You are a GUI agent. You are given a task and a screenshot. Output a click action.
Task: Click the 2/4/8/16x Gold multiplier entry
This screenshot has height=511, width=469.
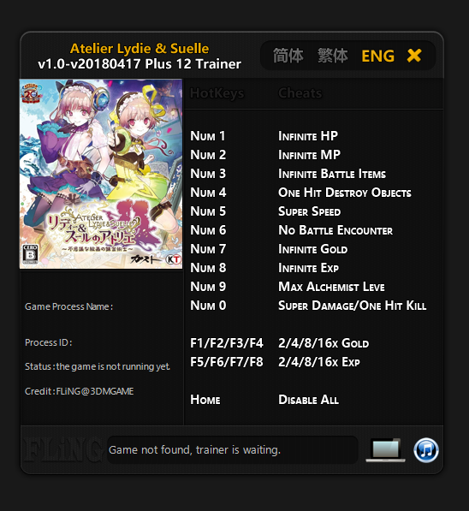(x=324, y=343)
